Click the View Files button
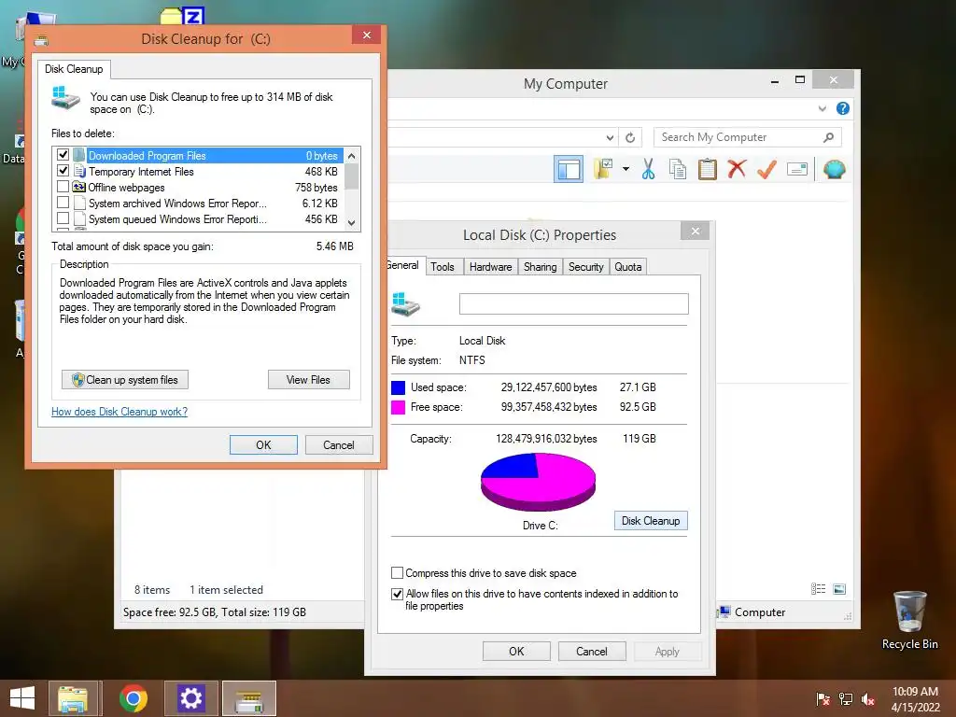 click(308, 380)
